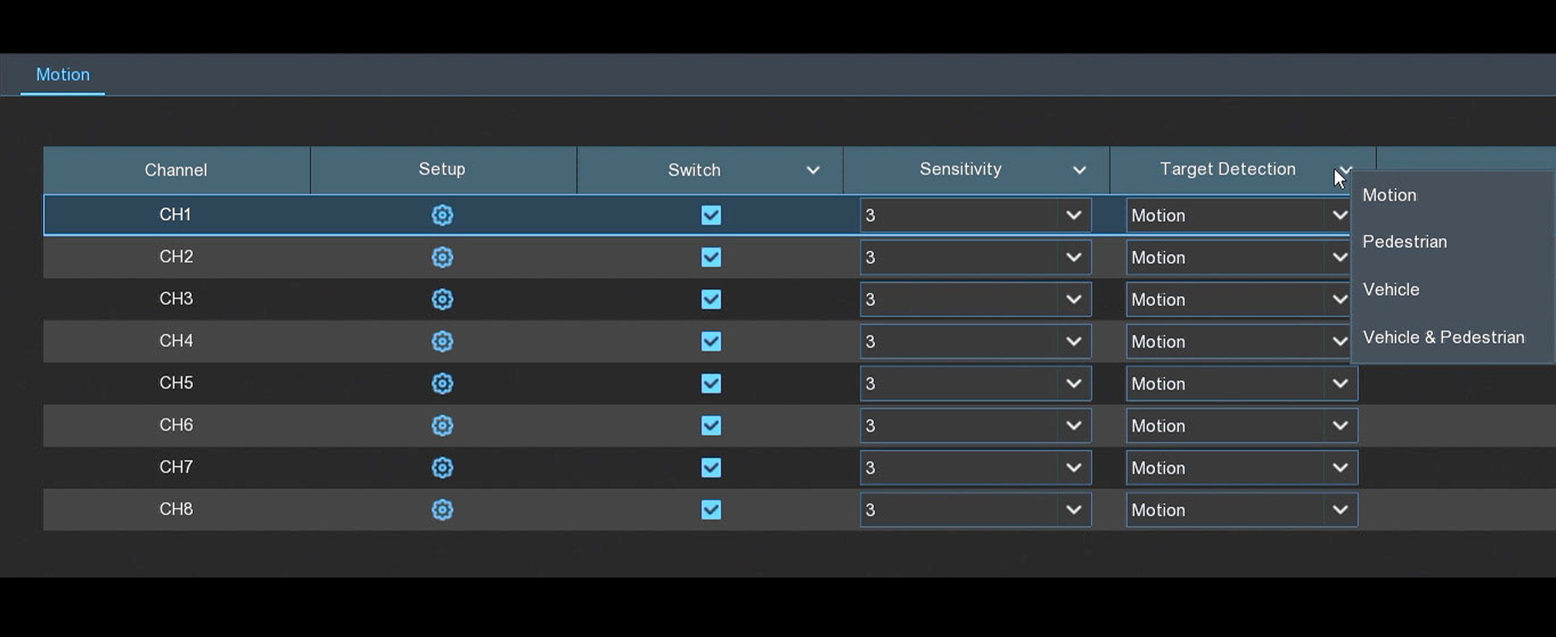Click the Target Detection column header label
Image resolution: width=1556 pixels, height=637 pixels.
pos(1228,169)
